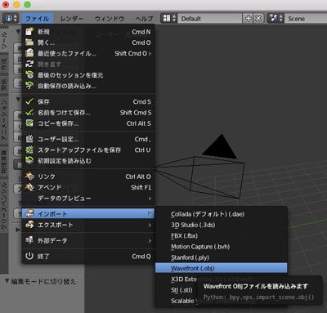Click the save copy icon

pos(29,123)
